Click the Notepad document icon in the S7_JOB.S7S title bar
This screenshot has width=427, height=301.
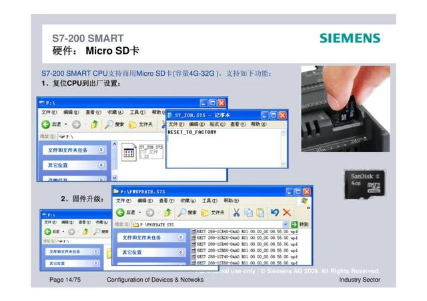(170, 115)
